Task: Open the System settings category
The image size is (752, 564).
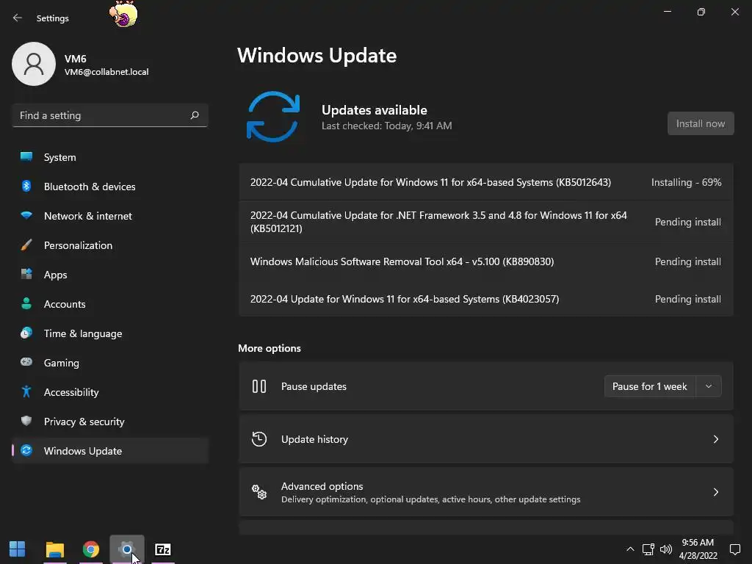Action: pyautogui.click(x=110, y=157)
